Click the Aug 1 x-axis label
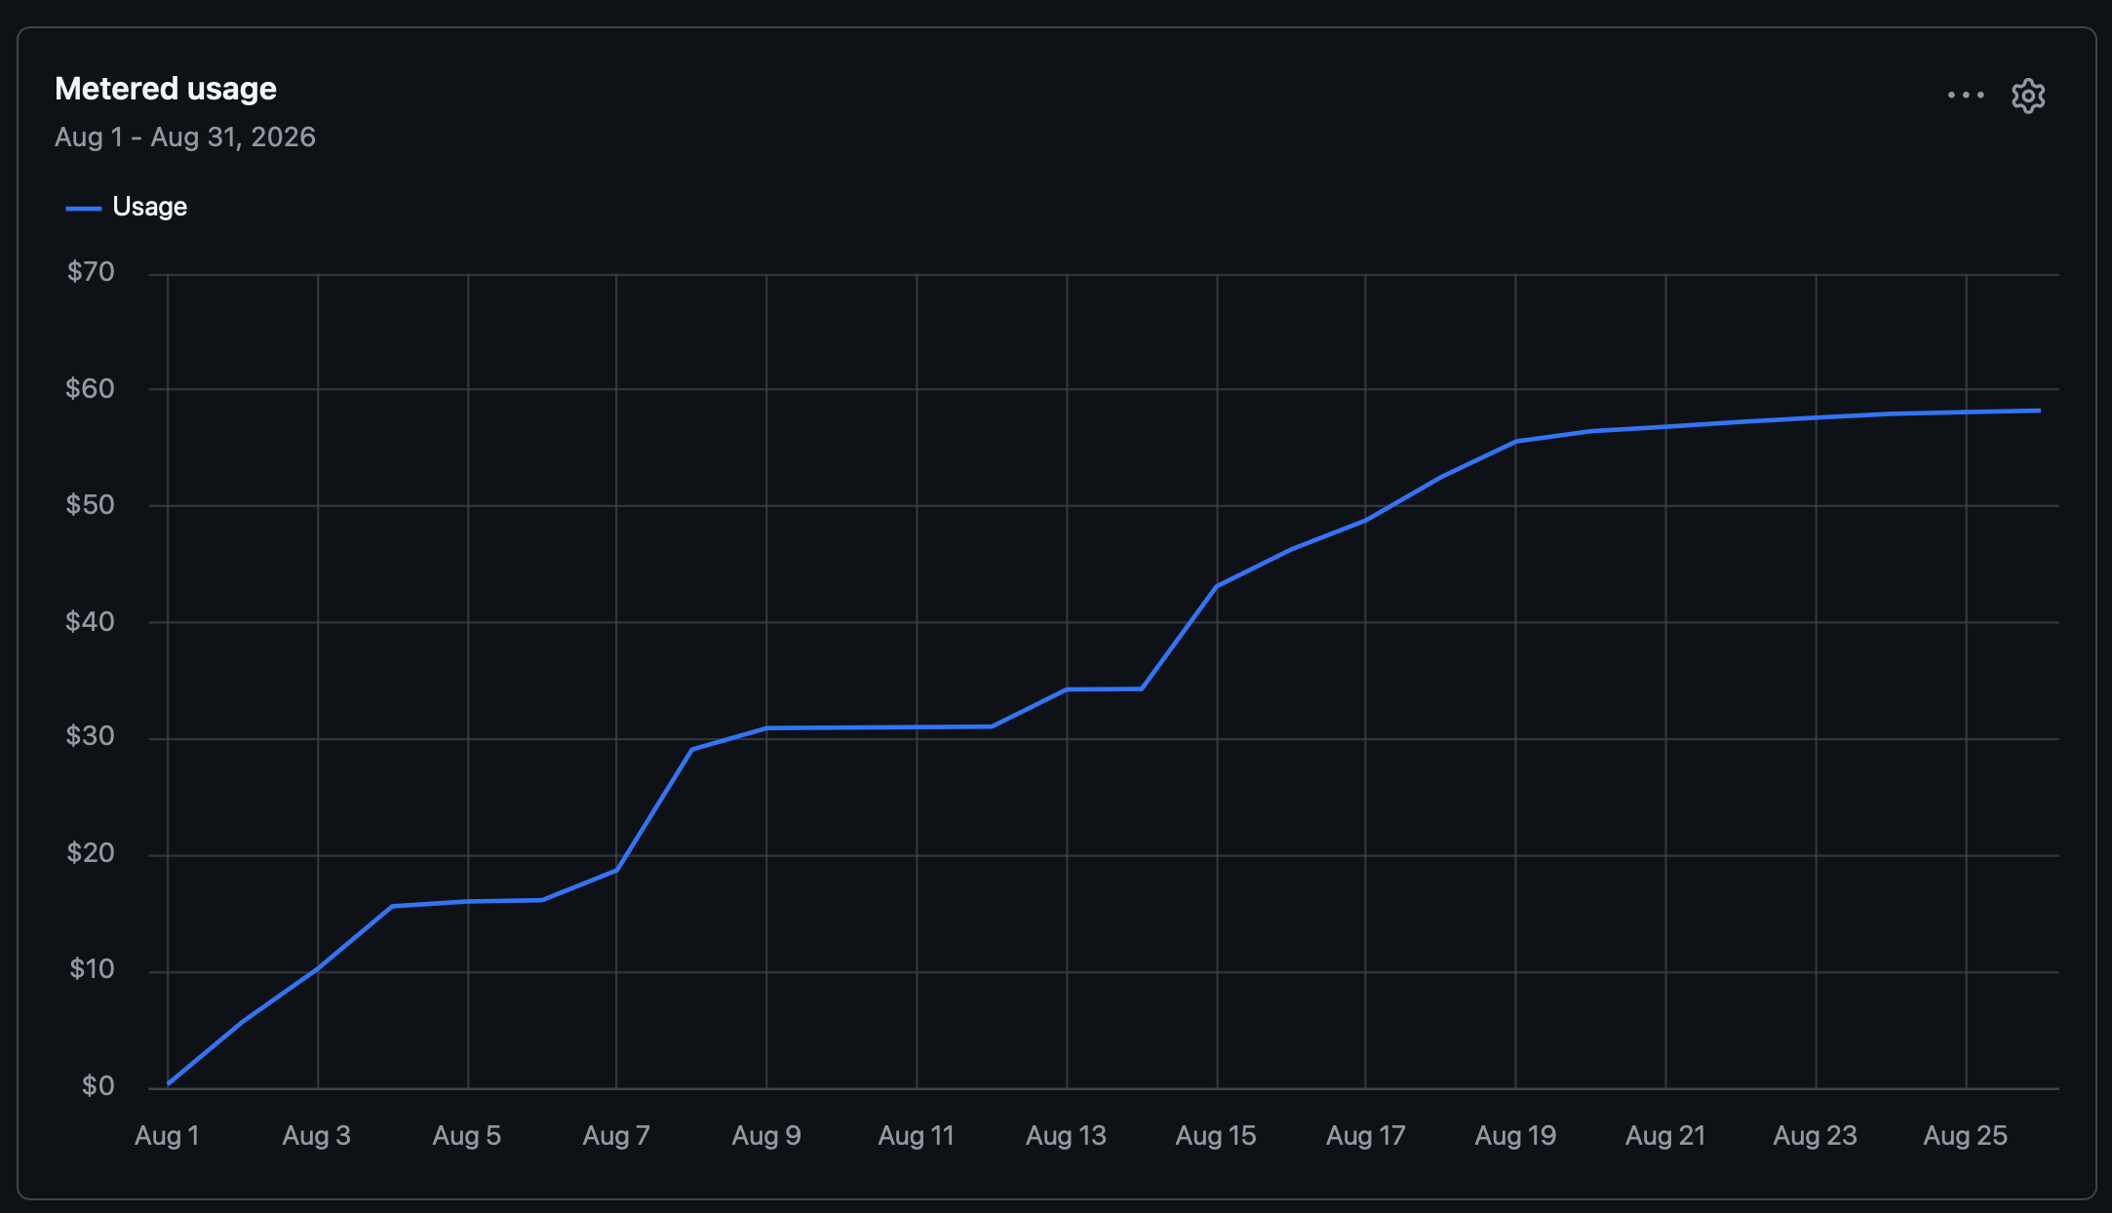The width and height of the screenshot is (2112, 1213). [167, 1136]
